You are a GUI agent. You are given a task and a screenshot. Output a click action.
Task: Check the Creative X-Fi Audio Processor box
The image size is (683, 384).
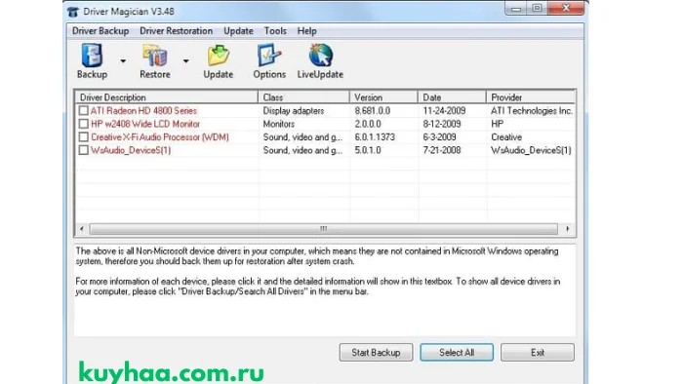(83, 137)
